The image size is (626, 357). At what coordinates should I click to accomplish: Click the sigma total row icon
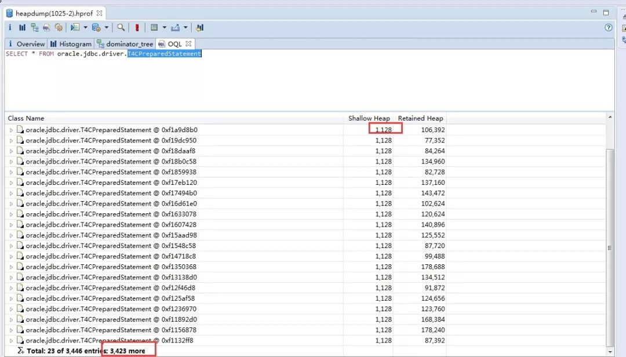click(x=21, y=351)
